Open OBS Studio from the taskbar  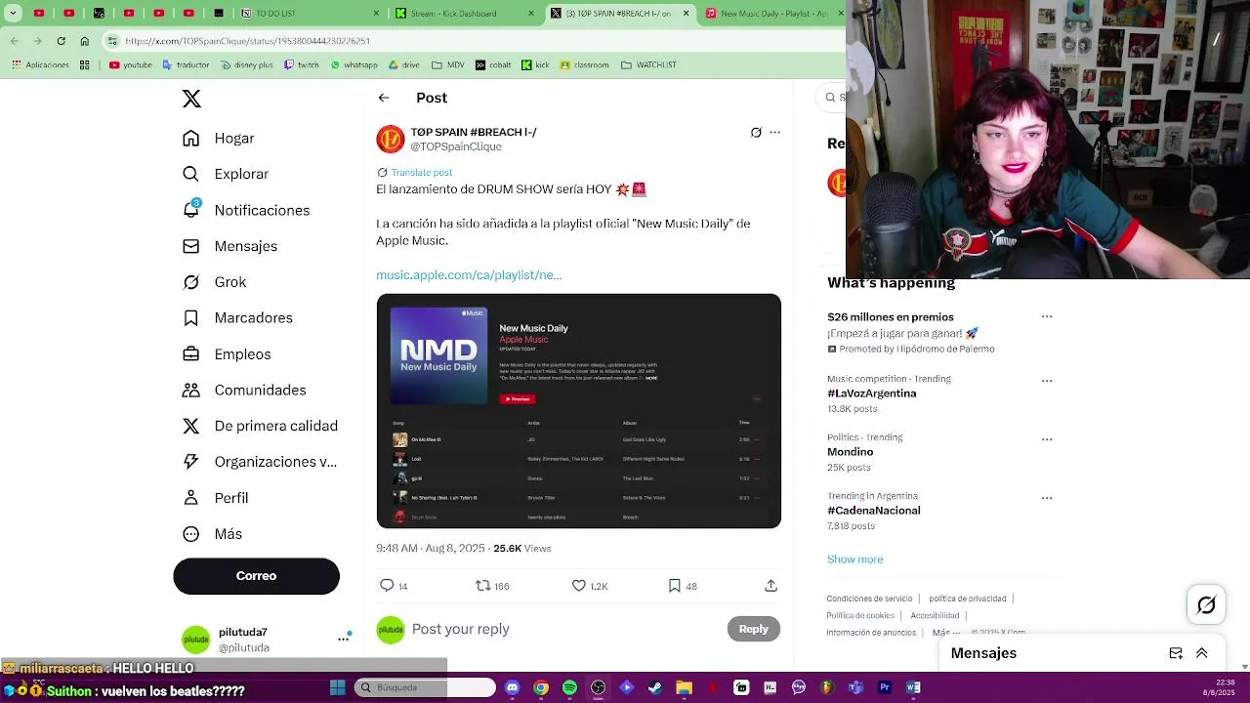pyautogui.click(x=598, y=687)
